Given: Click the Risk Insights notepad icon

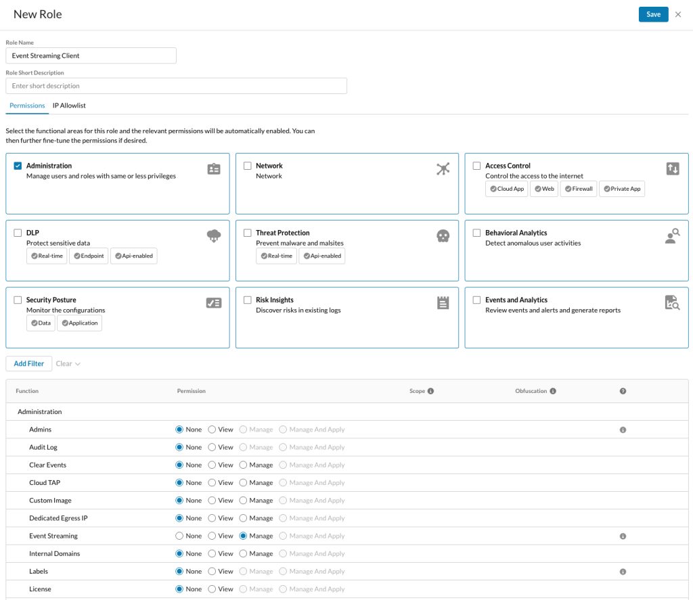Looking at the screenshot, I should (443, 302).
